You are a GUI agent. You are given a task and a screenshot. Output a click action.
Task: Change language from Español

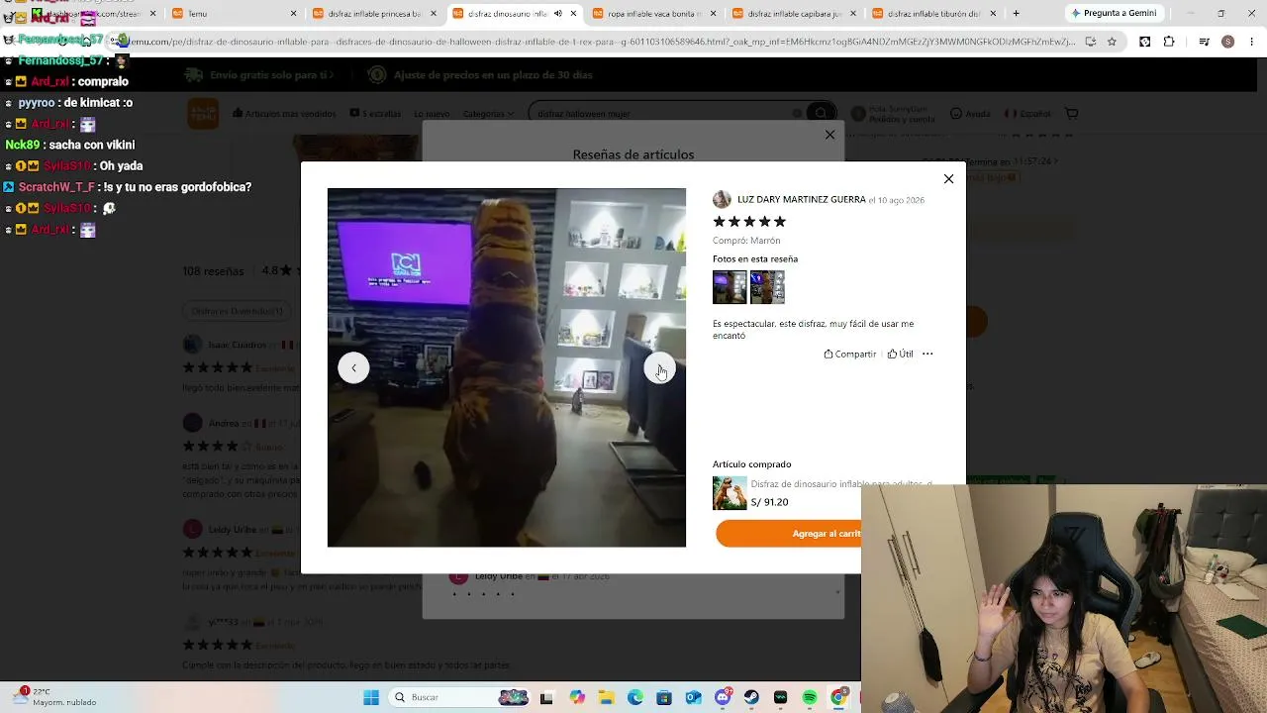(1027, 114)
